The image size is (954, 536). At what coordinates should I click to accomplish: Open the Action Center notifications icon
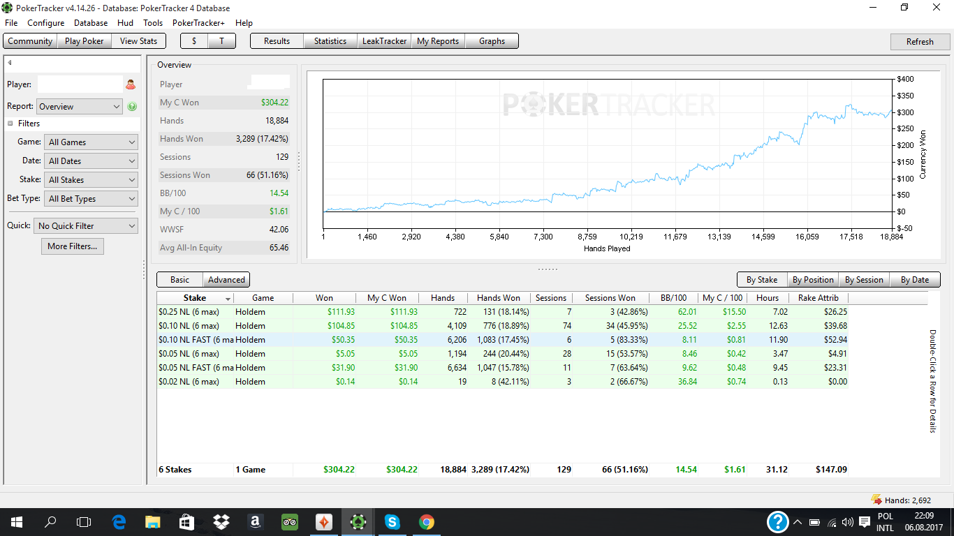click(864, 522)
